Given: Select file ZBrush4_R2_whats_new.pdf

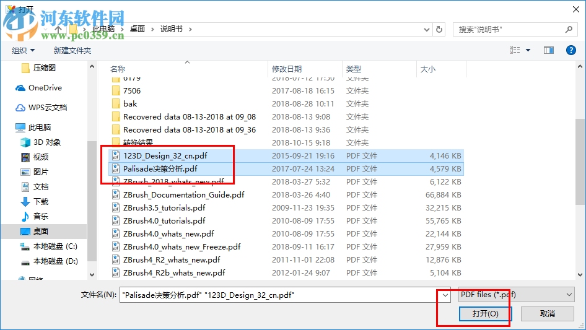Looking at the screenshot, I should tap(172, 260).
